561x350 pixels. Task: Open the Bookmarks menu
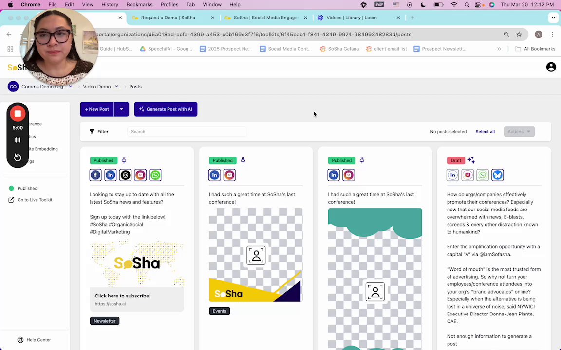pyautogui.click(x=139, y=5)
